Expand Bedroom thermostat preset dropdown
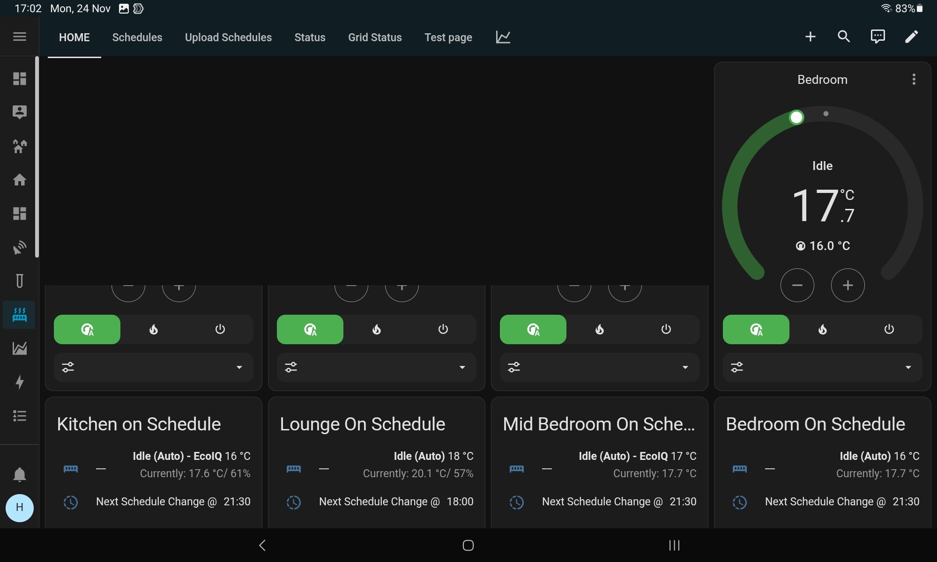Viewport: 937px width, 562px height. point(908,367)
